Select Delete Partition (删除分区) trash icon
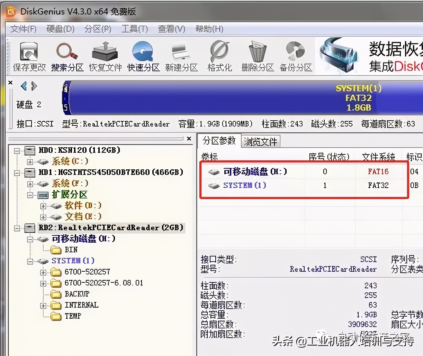Viewport: 423px width, 356px height. point(258,57)
